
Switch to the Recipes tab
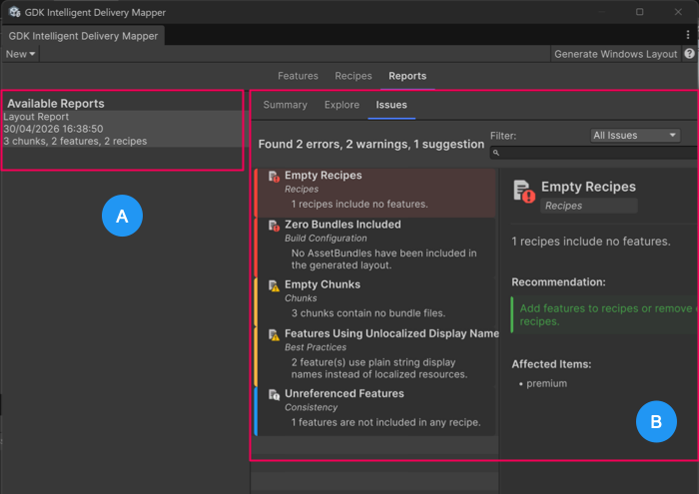click(353, 76)
